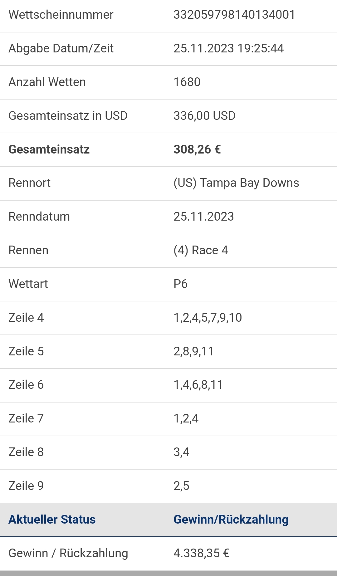Screen dimensions: 337x576
Task: Click Zeile 8 selections 3,4
Action: coord(181,452)
